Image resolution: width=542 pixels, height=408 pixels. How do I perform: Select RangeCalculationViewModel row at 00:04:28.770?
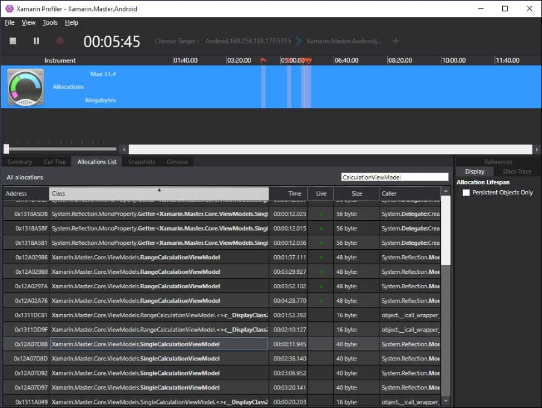tap(222, 301)
